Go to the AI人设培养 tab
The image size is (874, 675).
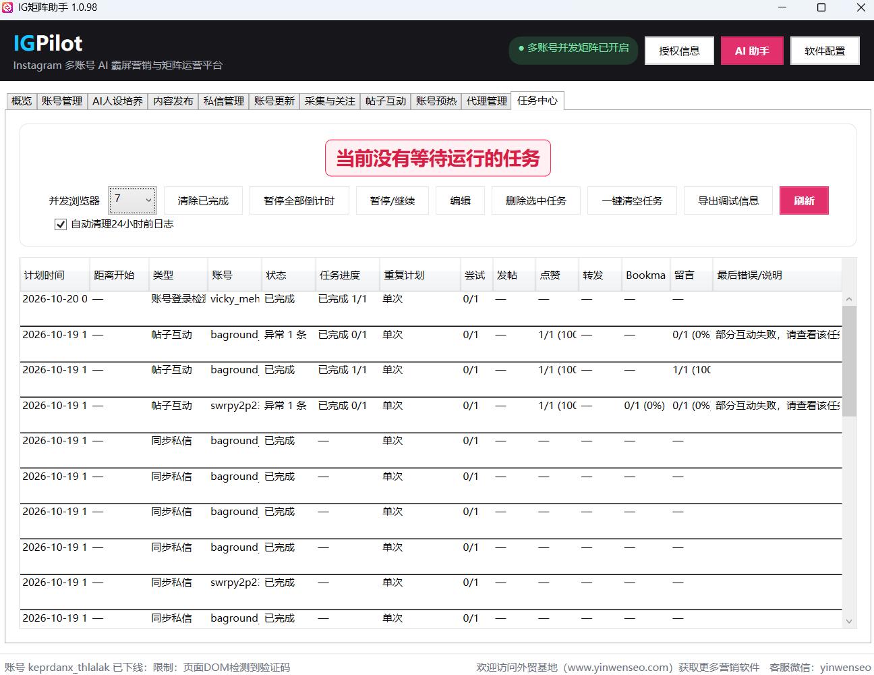(117, 101)
